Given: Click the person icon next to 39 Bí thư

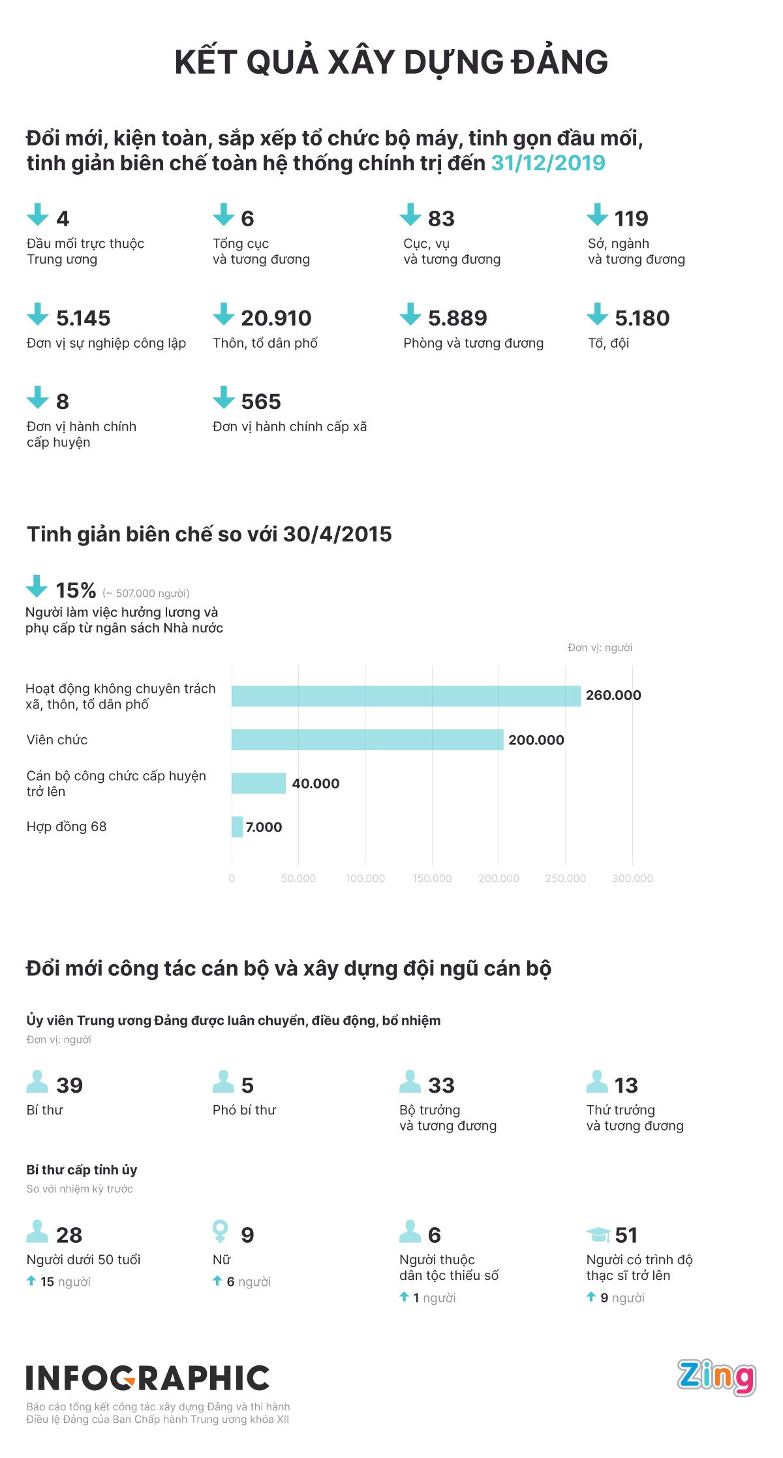Looking at the screenshot, I should click(x=37, y=1082).
